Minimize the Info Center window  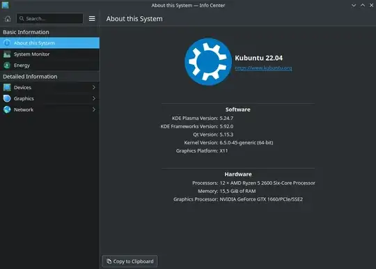[x=354, y=5]
